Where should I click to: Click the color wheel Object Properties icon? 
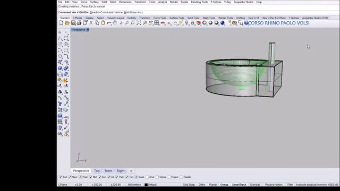(205, 23)
